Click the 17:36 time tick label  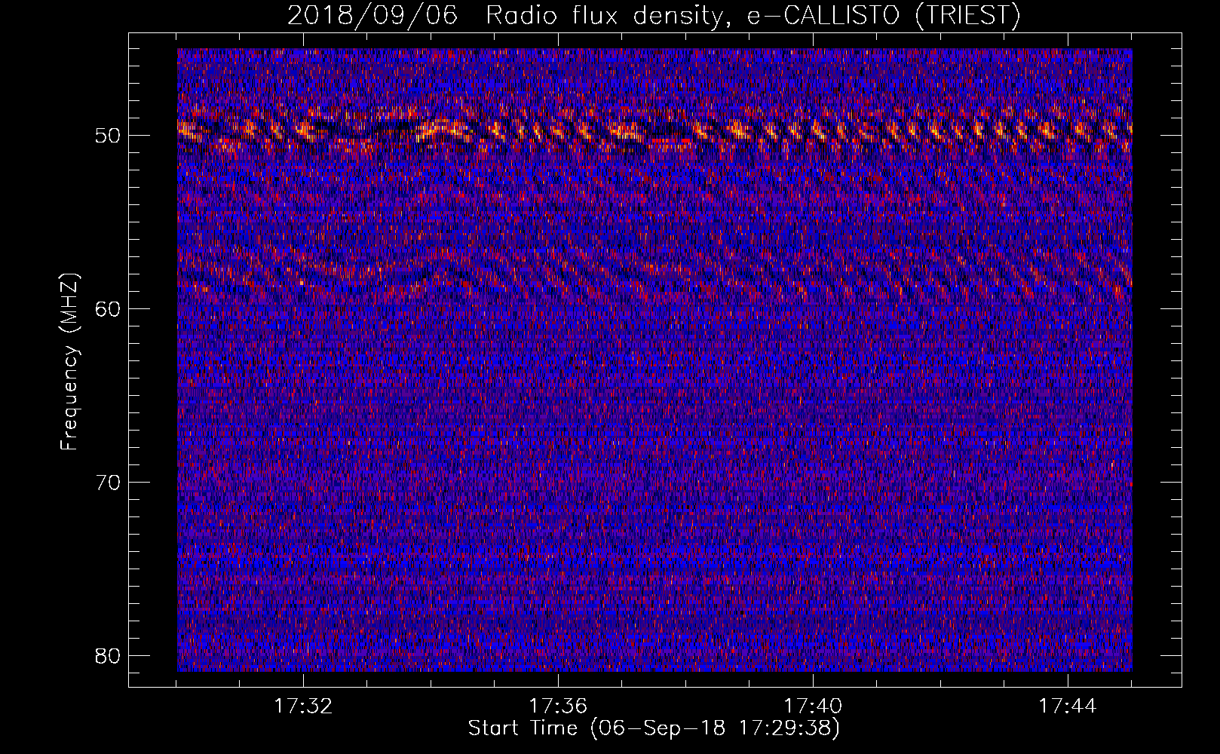coord(558,706)
